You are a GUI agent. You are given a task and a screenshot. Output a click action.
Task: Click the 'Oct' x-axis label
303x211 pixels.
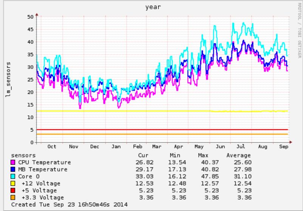(x=52, y=147)
